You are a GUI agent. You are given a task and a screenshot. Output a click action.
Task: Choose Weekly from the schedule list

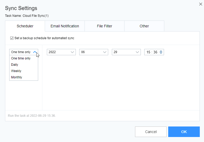(x=16, y=71)
